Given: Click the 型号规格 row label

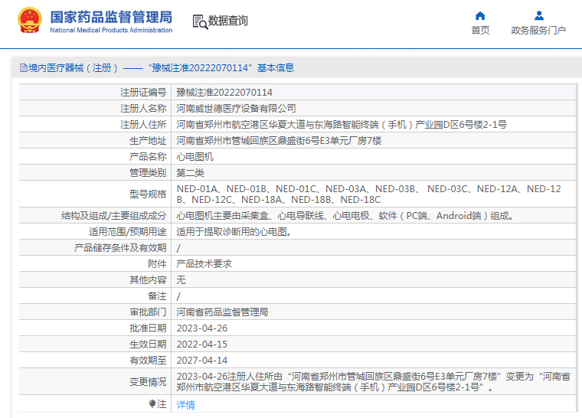Looking at the screenshot, I should (x=148, y=194).
